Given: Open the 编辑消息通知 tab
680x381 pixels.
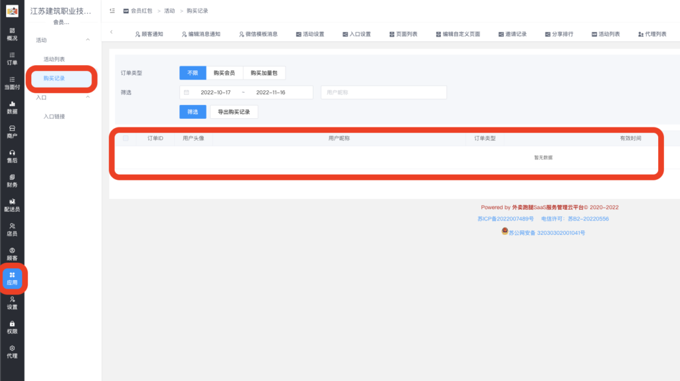Looking at the screenshot, I should (201, 35).
